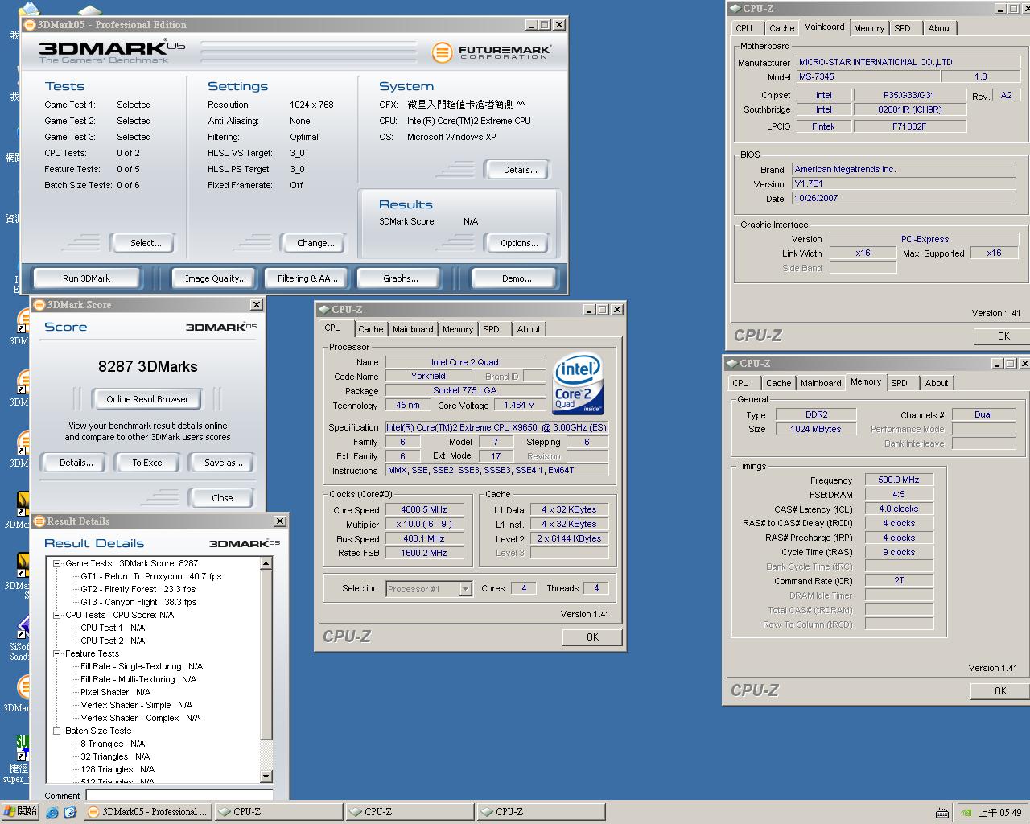Screen dimensions: 1030x824
Task: Collapse the CPU Tests tree node
Action: pyautogui.click(x=57, y=615)
